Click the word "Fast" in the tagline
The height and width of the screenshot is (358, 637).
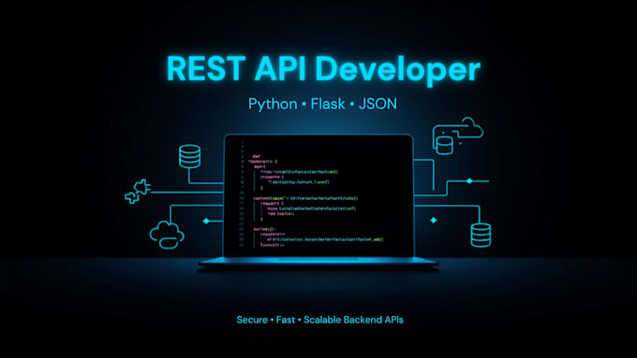tap(286, 320)
